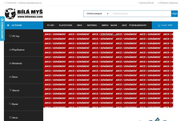This screenshot has width=182, height=121.
Task: Click the red AKCE / OZNÁMENÍ banner
Action: [108, 70]
